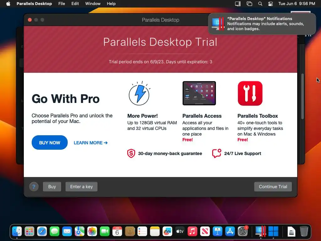Viewport: 321px width, 241px height.
Task: Open the Help menu
Action: pyautogui.click(x=111, y=3)
